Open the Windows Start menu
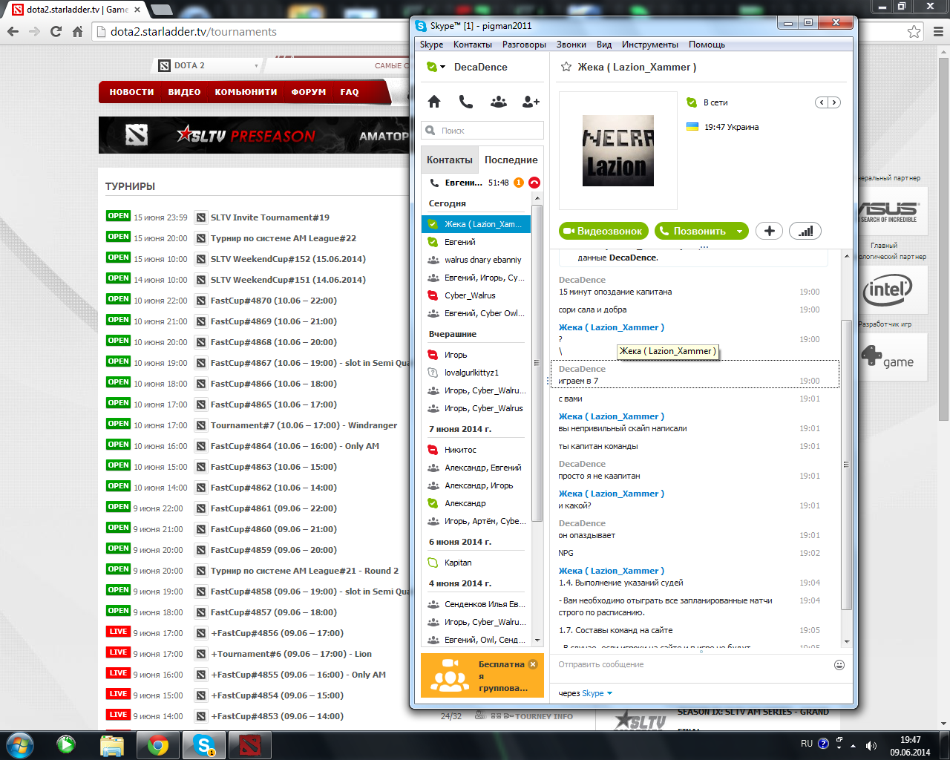The image size is (950, 760). click(x=19, y=744)
